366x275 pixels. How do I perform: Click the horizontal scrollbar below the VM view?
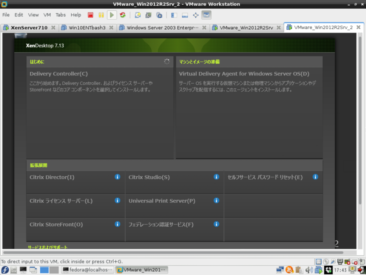tap(173, 252)
